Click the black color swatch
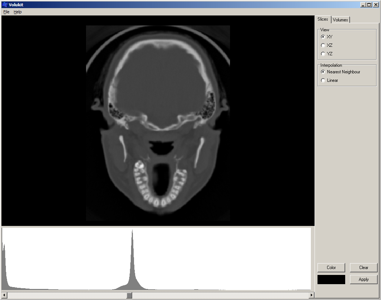381x300 pixels. pyautogui.click(x=331, y=279)
